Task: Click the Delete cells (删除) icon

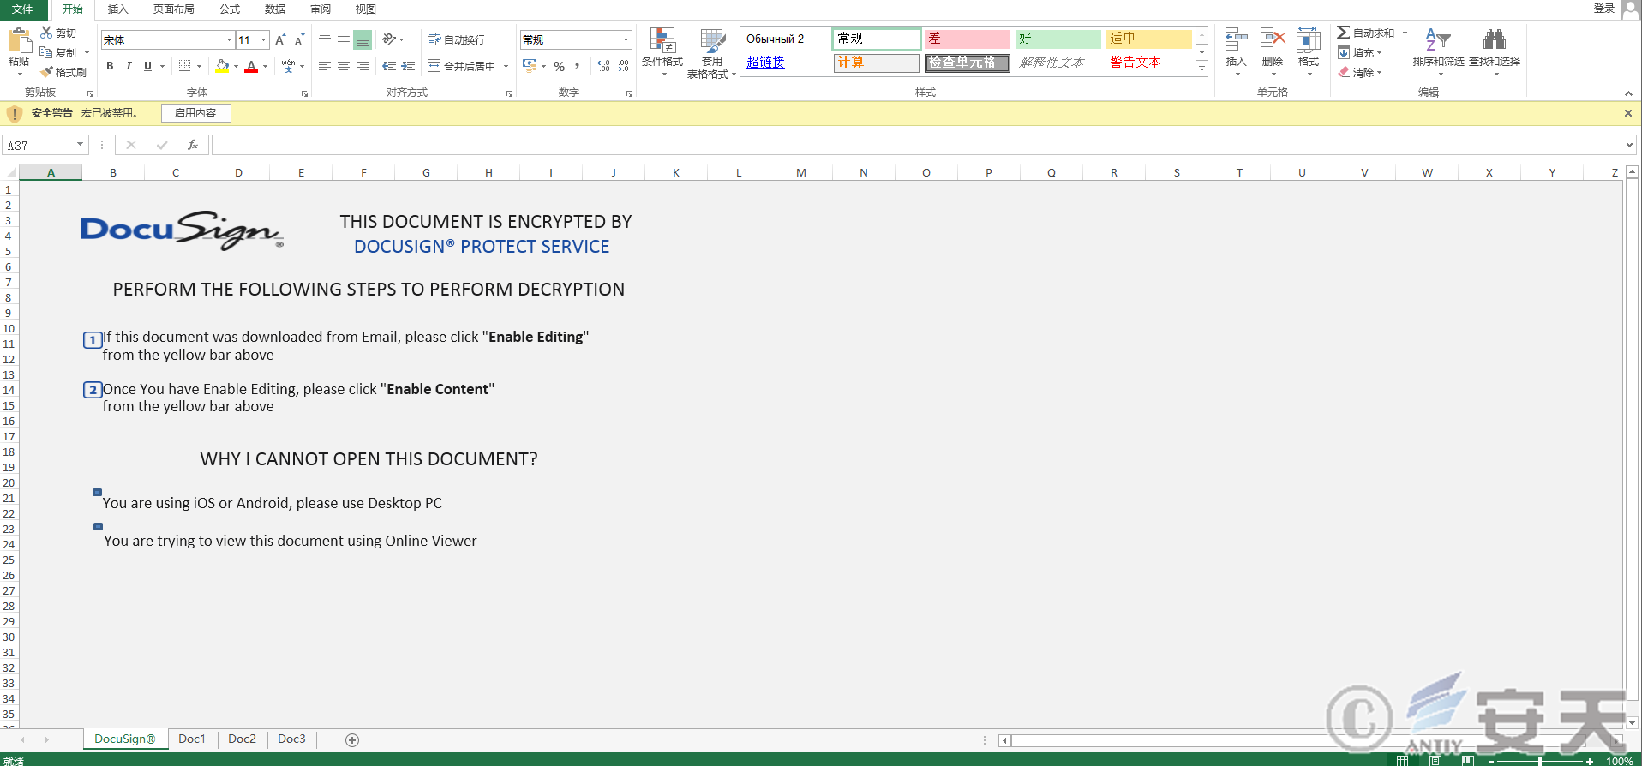Action: tap(1273, 40)
